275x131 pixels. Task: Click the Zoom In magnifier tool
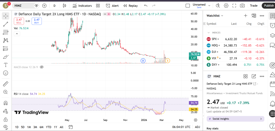(x=5, y=92)
